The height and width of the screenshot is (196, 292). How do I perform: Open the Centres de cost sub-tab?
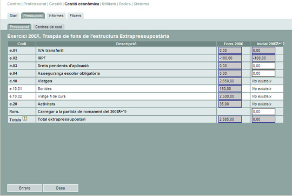pos(49,27)
